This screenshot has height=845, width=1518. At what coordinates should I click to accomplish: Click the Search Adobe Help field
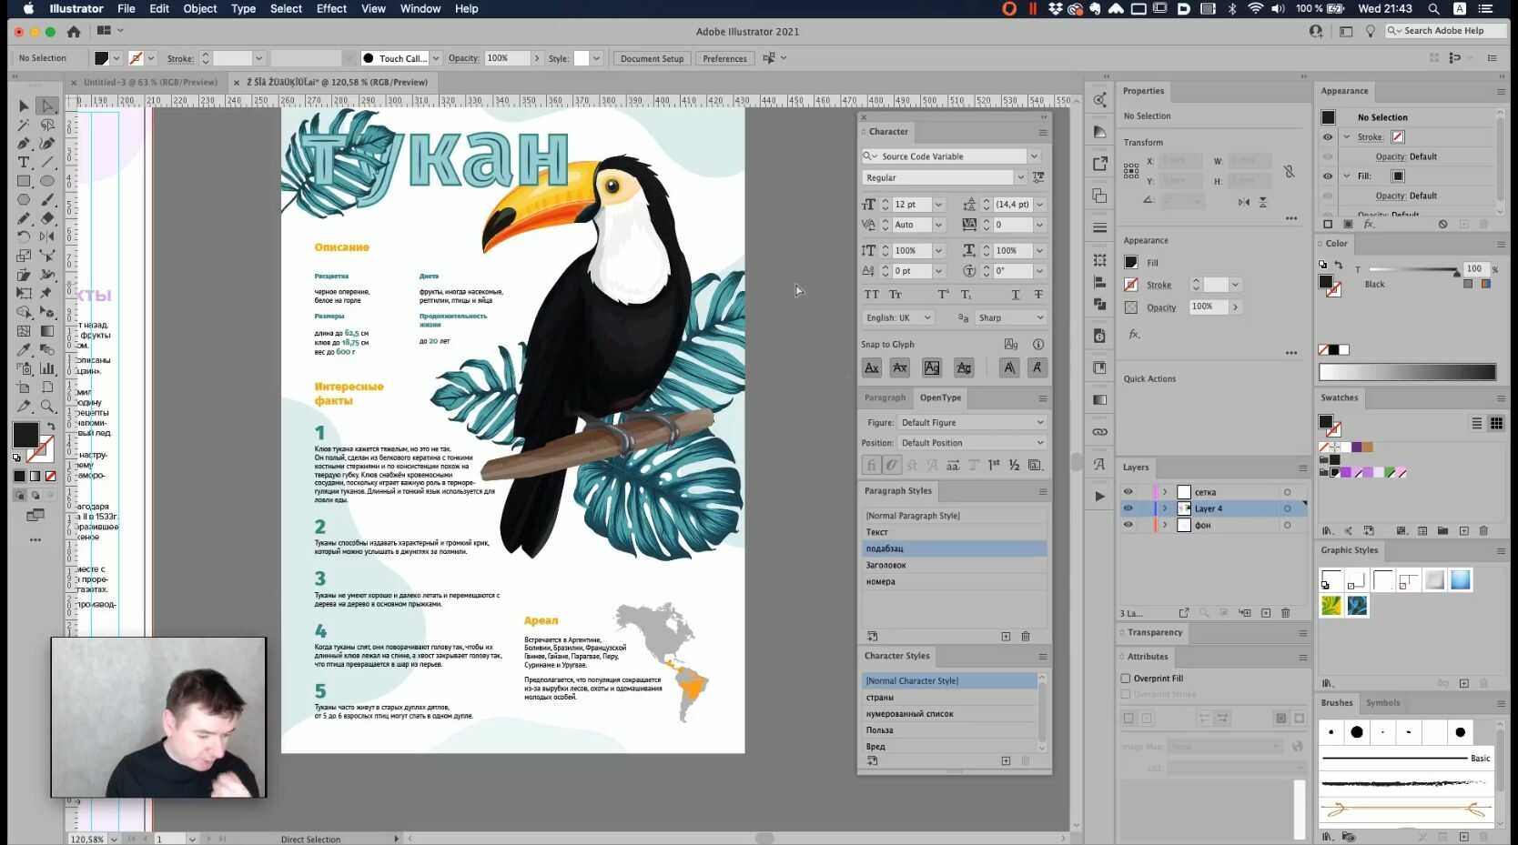[1447, 31]
